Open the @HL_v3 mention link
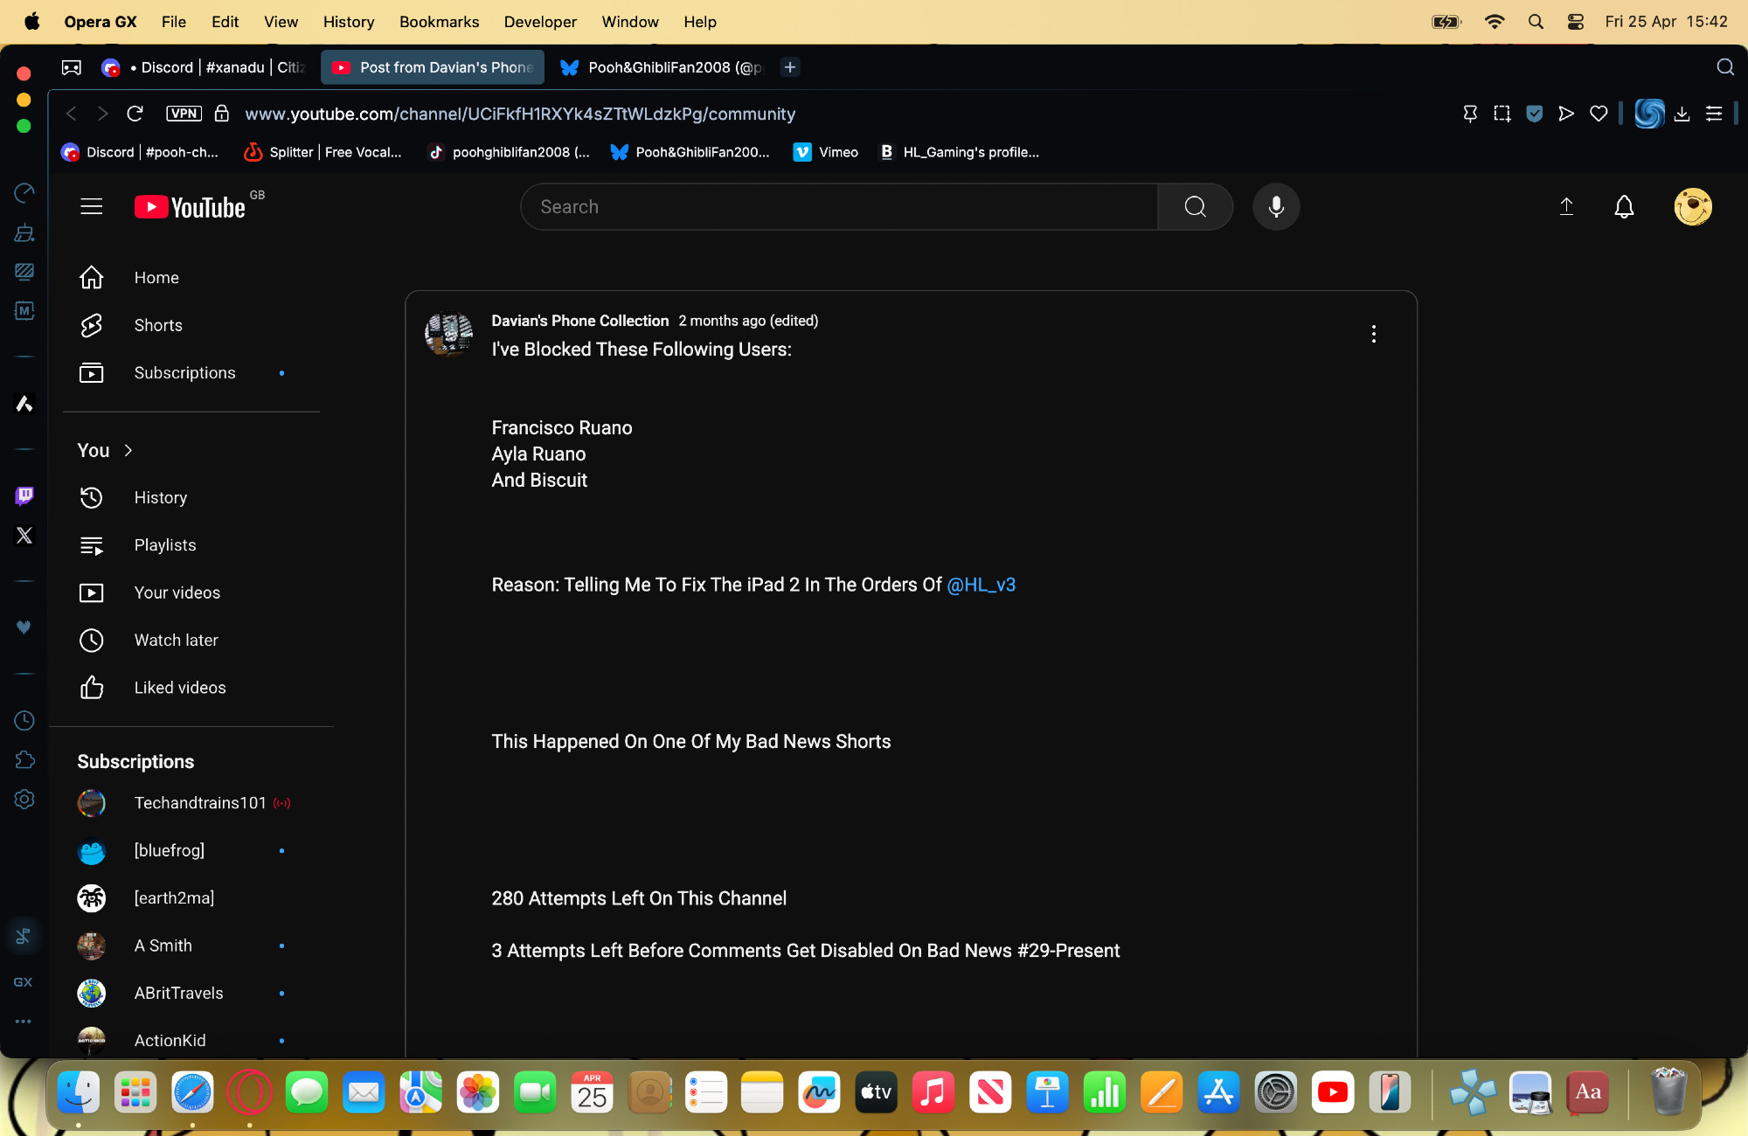 tap(981, 585)
